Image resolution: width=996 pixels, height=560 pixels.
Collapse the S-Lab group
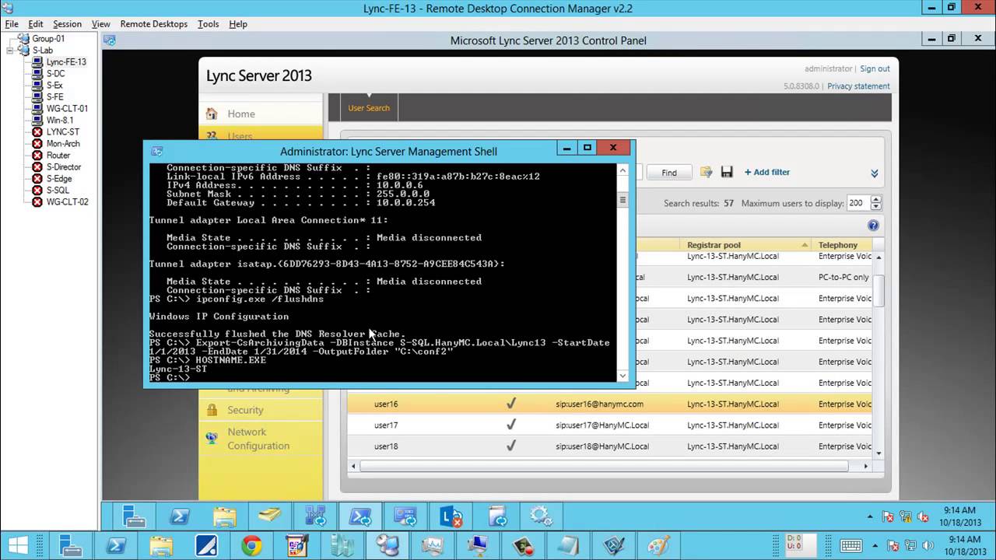[x=10, y=50]
